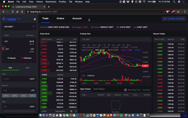Click the LRC asset row
Screen dimensions: 188x118
(x=19, y=42)
